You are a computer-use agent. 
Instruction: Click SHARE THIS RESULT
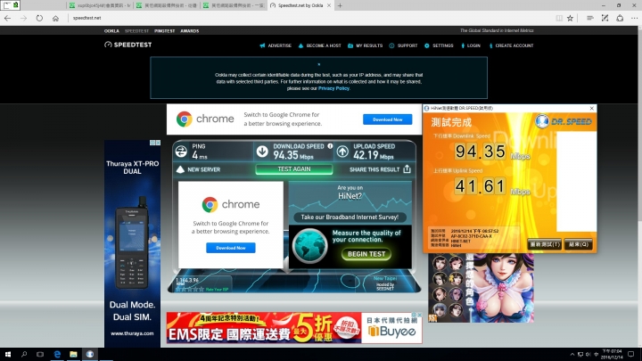(374, 169)
